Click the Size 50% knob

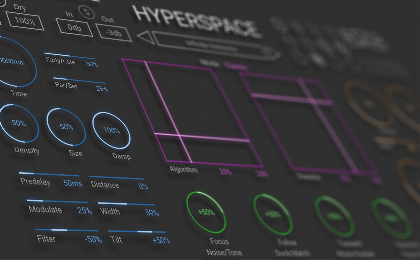66,127
